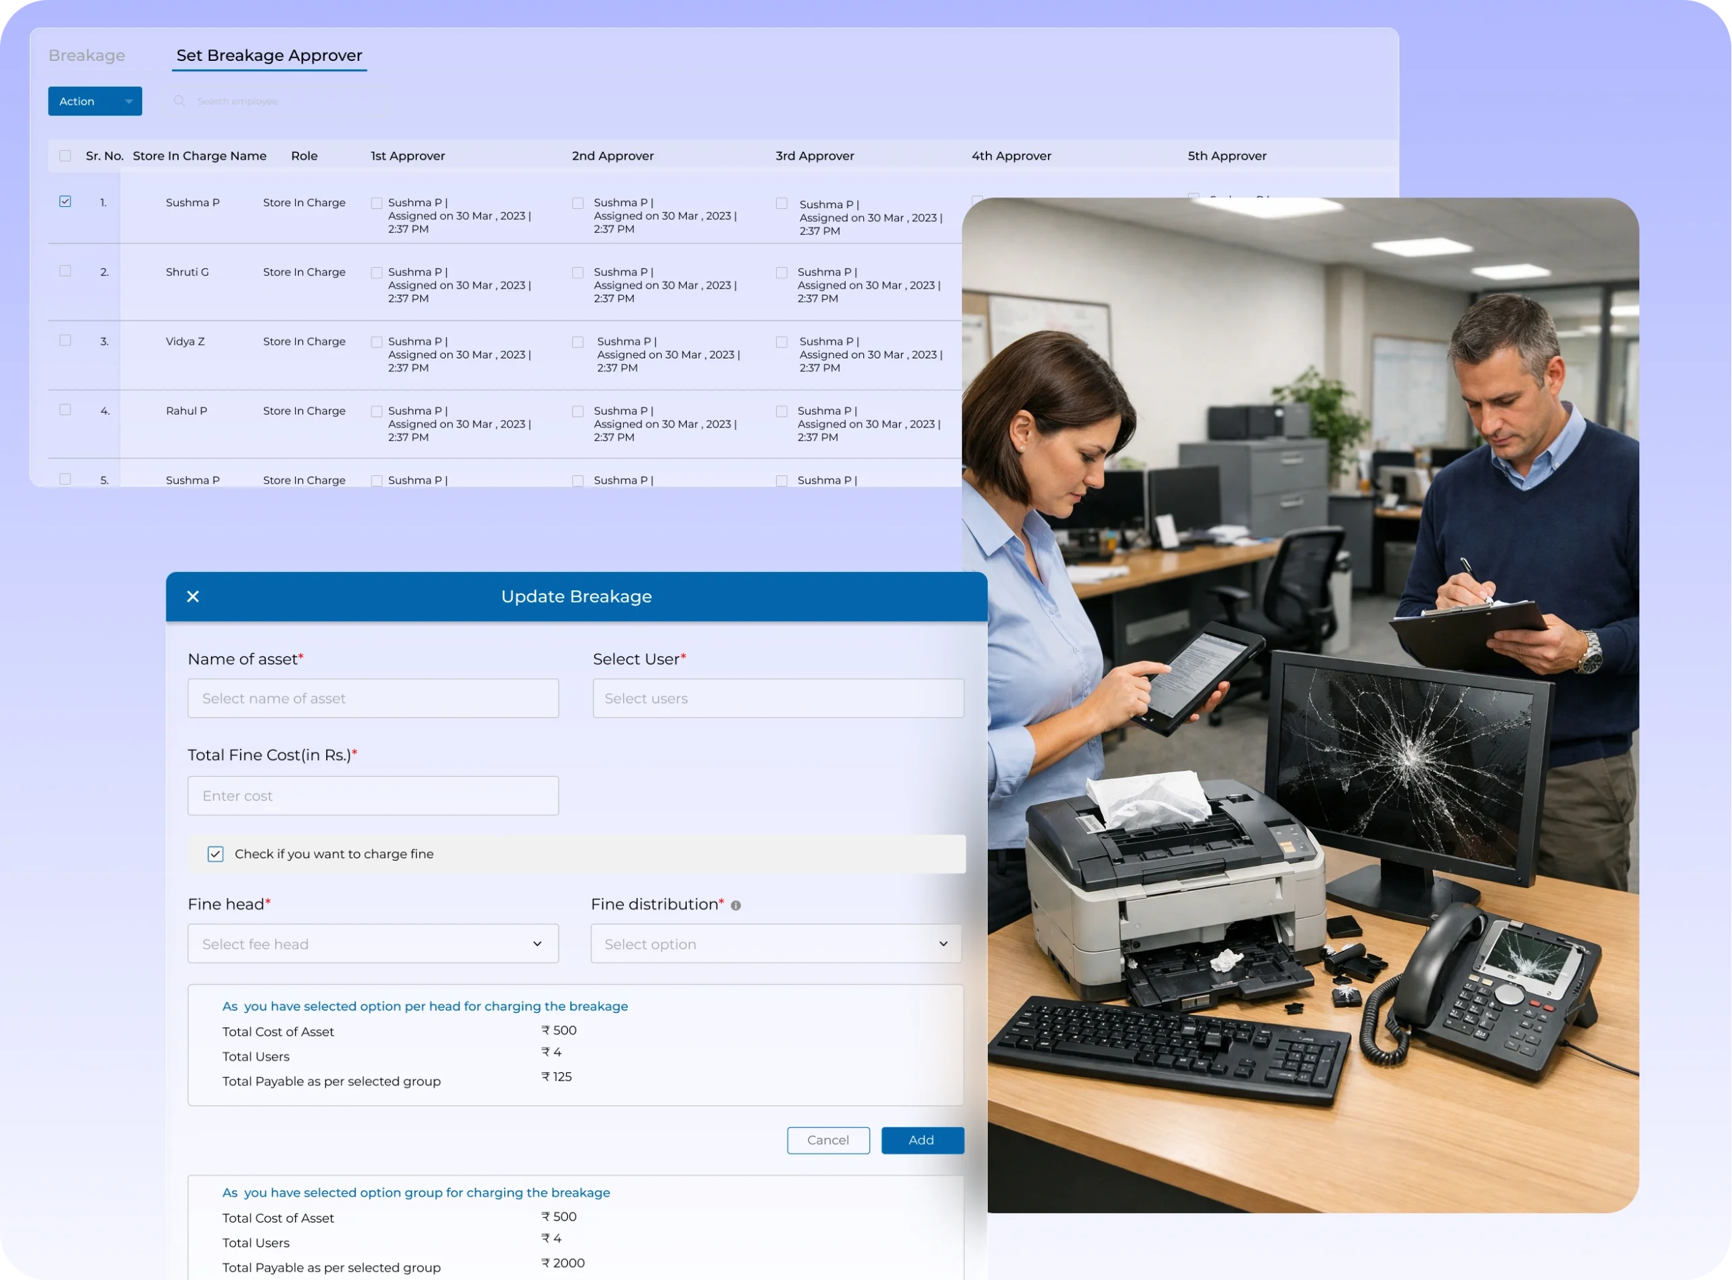Click the Action button caret arrow
Viewport: 1732px width, 1280px height.
click(x=129, y=101)
